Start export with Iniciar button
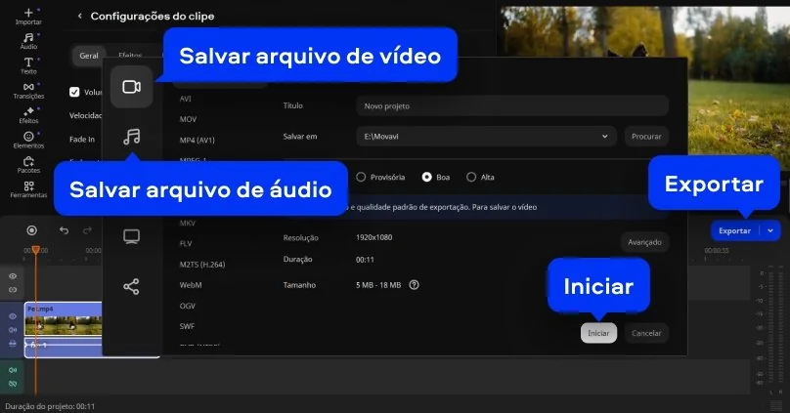Image resolution: width=790 pixels, height=413 pixels. pos(598,333)
